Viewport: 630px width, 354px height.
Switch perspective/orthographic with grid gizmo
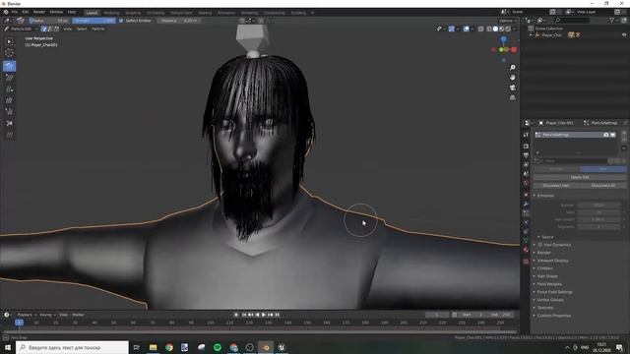(x=512, y=97)
